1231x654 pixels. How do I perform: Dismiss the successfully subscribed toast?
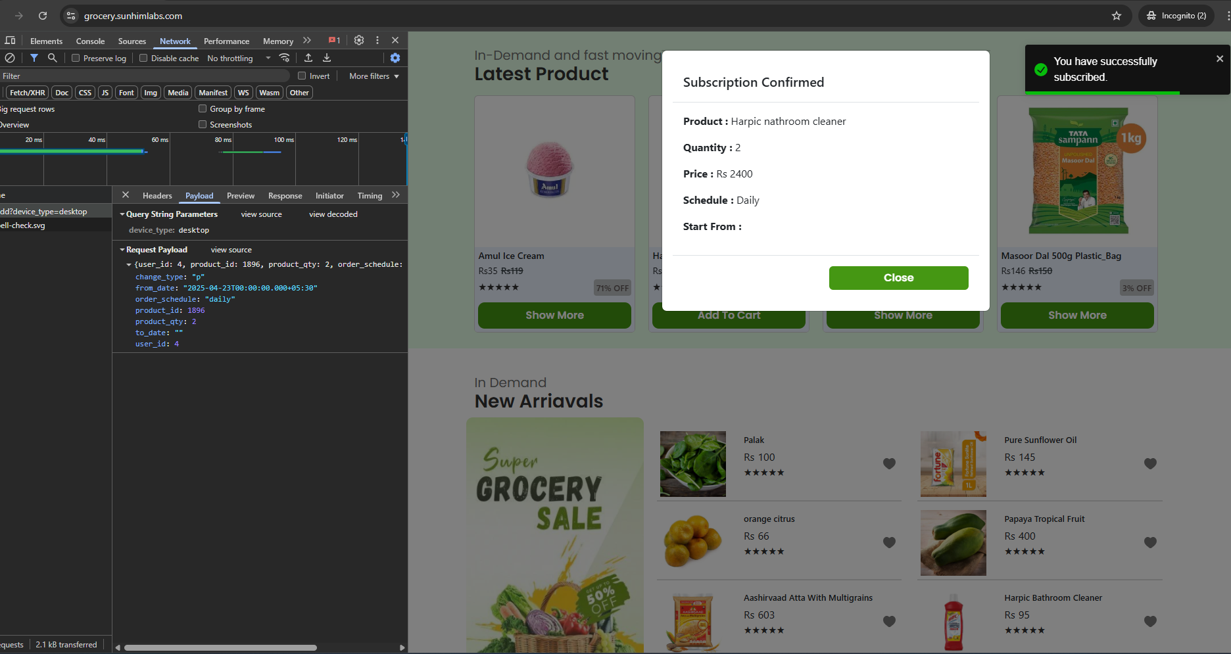coord(1220,58)
